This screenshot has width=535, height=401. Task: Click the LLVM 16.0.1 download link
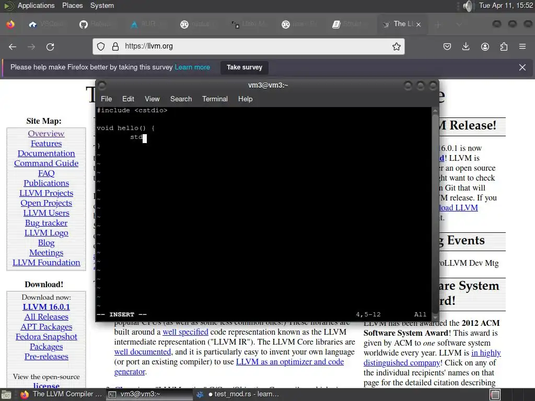point(46,307)
